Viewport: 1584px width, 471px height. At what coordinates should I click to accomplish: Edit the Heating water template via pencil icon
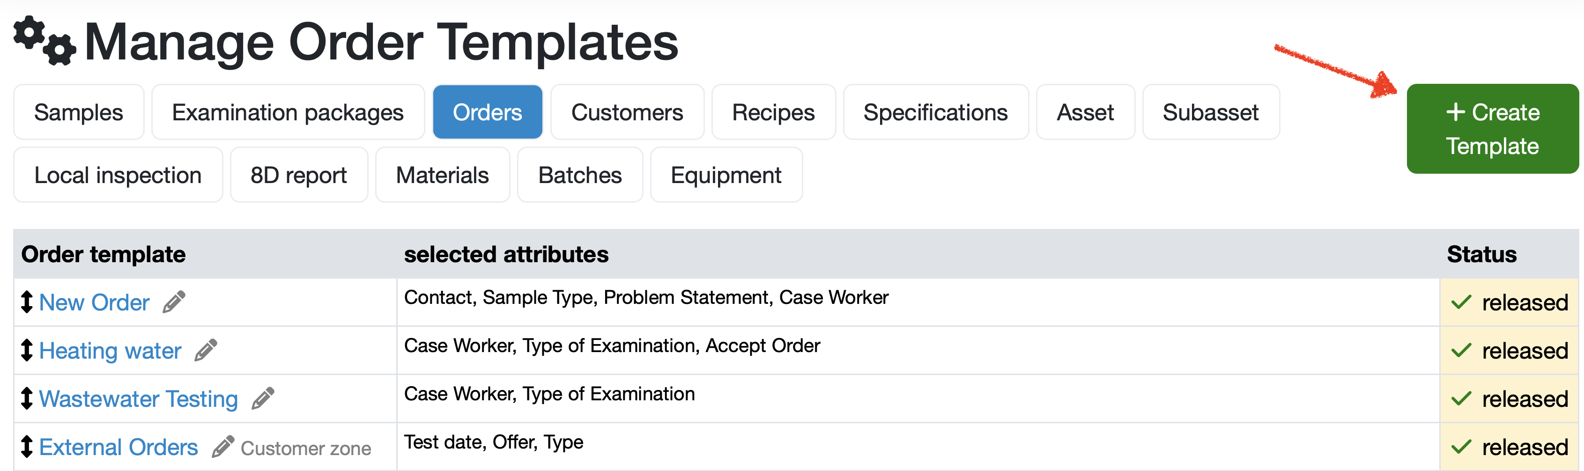[206, 350]
